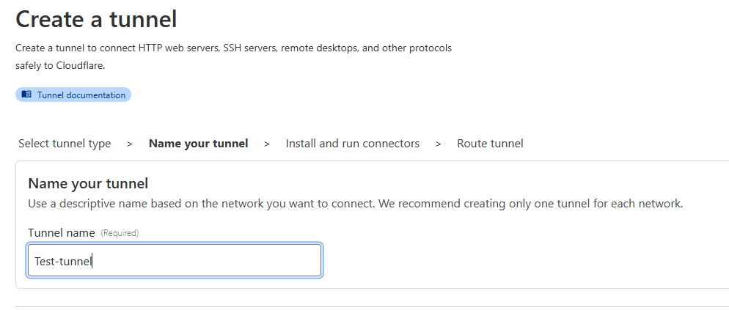Click the chevron after bold Name your tunnel
The height and width of the screenshot is (310, 729).
pos(267,144)
